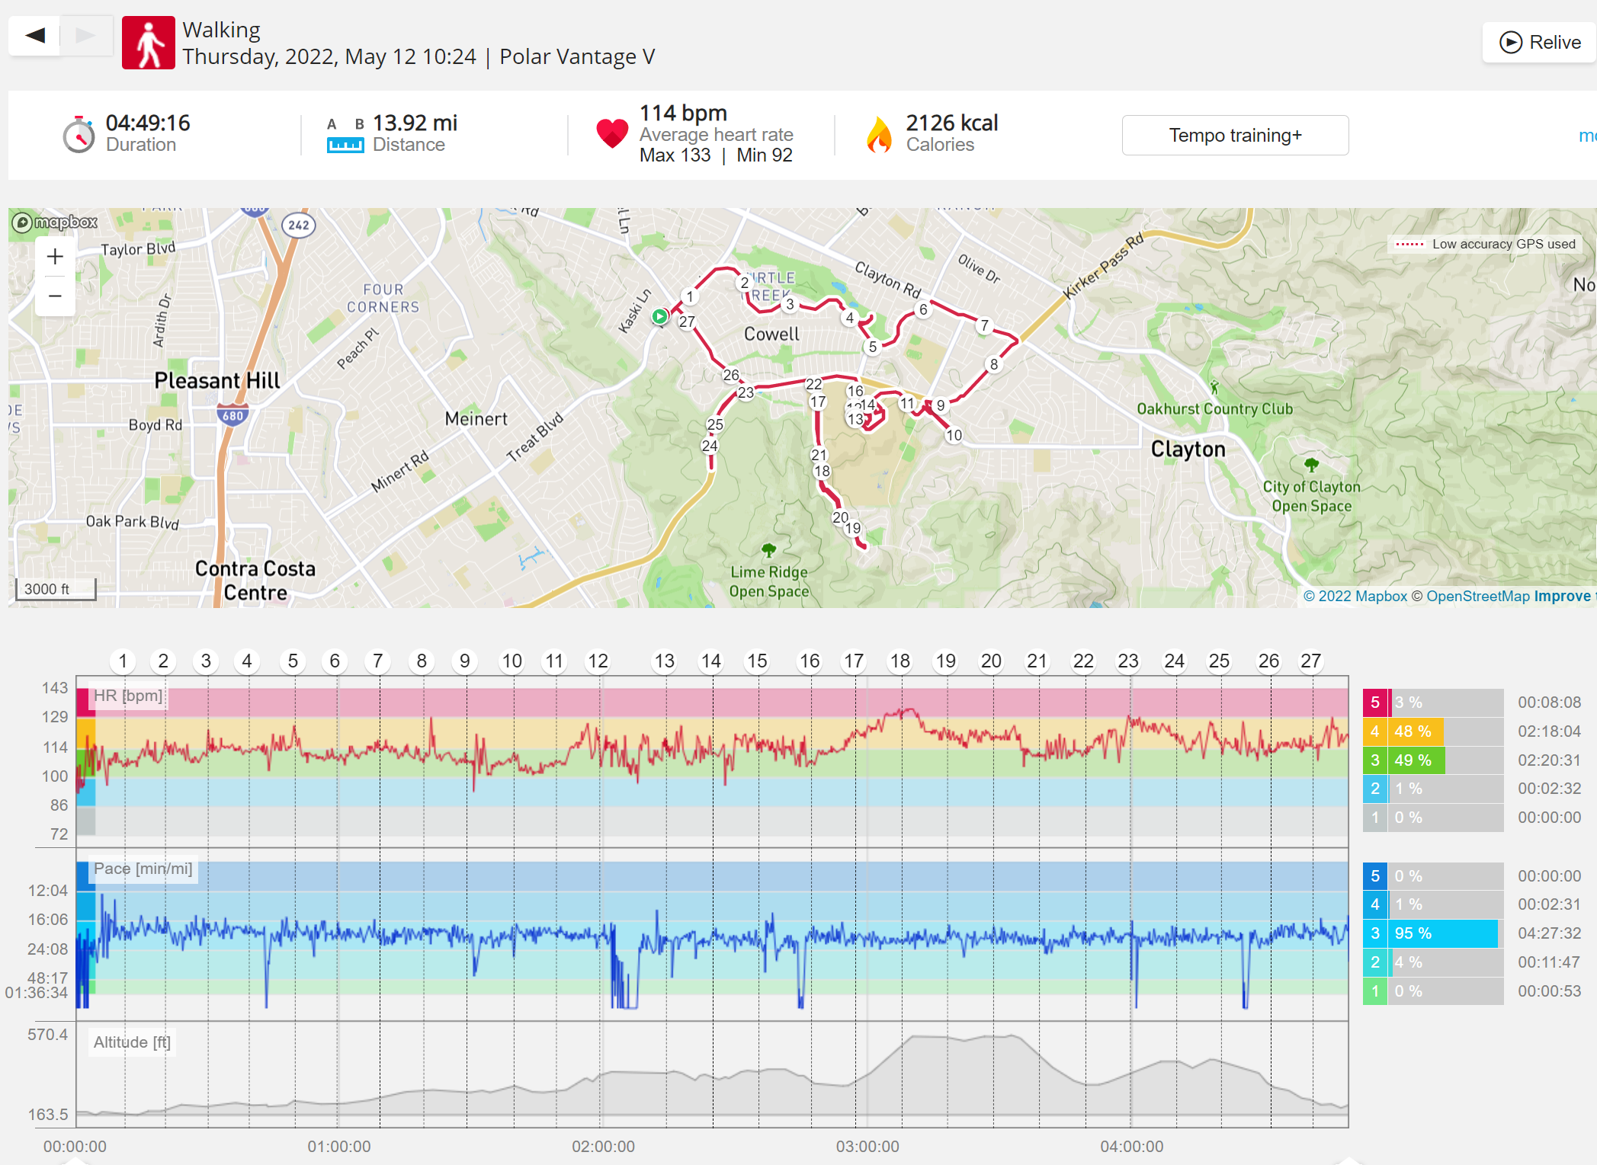Select heart rate zone 4 bar
This screenshot has height=1165, width=1597.
pos(1433,731)
